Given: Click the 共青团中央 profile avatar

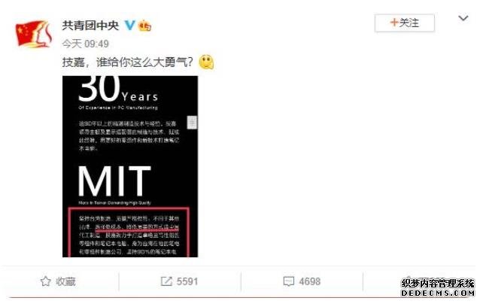Looking at the screenshot, I should click(34, 34).
